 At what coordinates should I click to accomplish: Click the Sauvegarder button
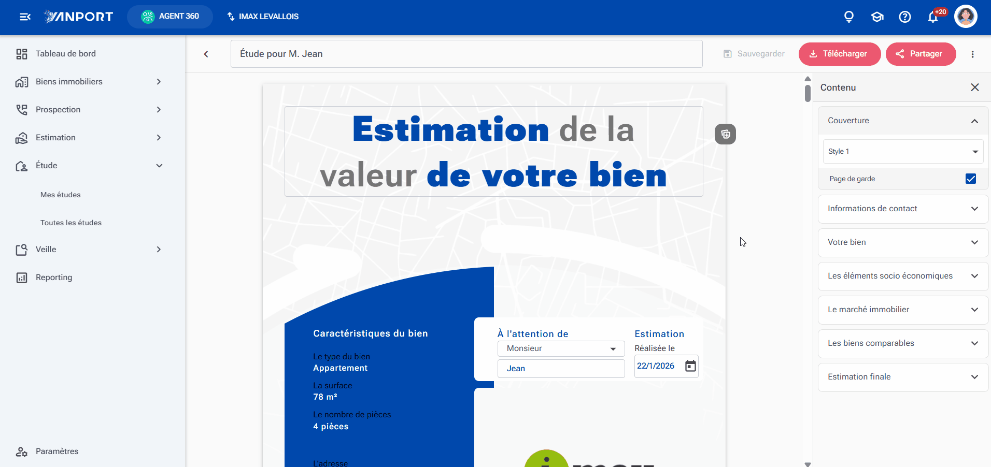click(x=754, y=54)
